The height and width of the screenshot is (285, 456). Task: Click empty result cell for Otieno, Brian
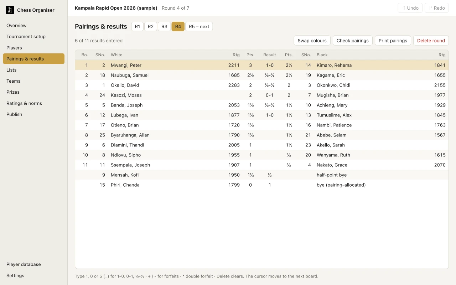pyautogui.click(x=270, y=125)
